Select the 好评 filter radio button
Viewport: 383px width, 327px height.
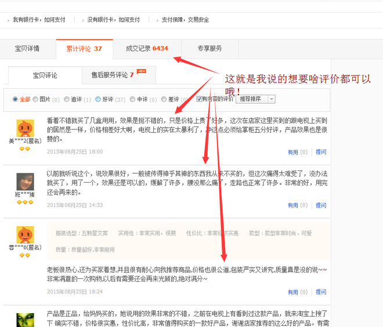pyautogui.click(x=98, y=100)
